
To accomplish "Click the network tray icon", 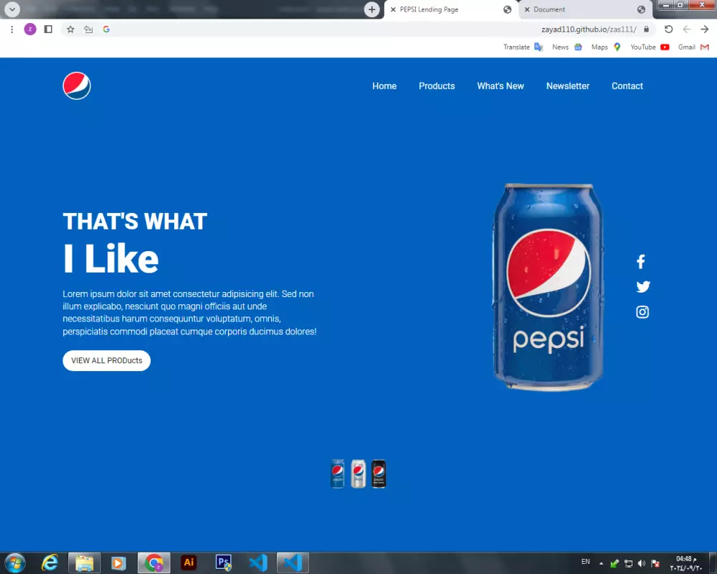I will 629,563.
